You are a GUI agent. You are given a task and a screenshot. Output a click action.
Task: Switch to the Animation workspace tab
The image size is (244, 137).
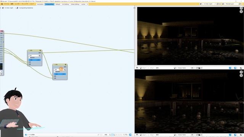tap(40, 4)
